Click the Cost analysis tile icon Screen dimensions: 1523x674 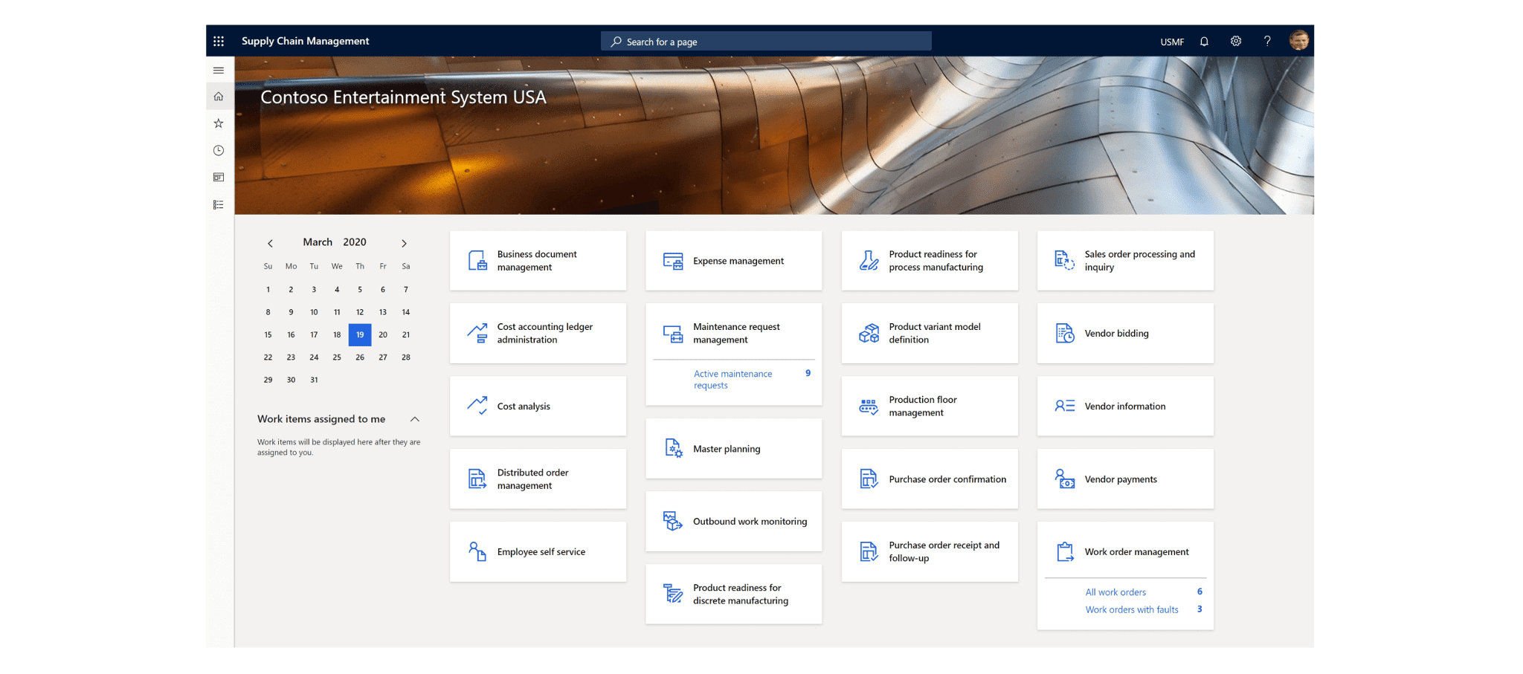pyautogui.click(x=477, y=406)
